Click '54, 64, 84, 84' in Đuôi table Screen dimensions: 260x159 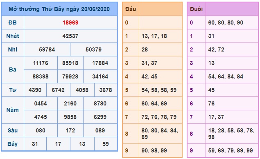click(x=226, y=76)
